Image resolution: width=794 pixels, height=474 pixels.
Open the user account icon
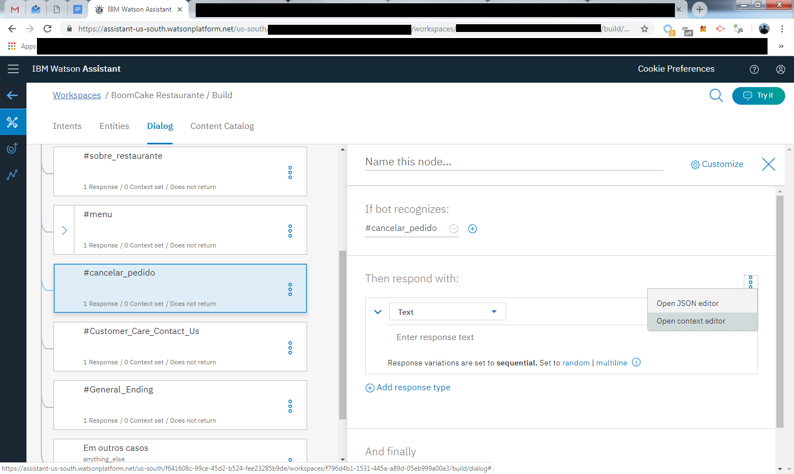781,69
